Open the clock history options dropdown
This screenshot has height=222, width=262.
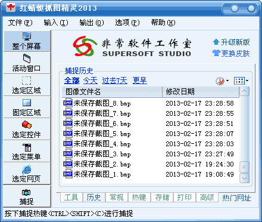[222, 81]
